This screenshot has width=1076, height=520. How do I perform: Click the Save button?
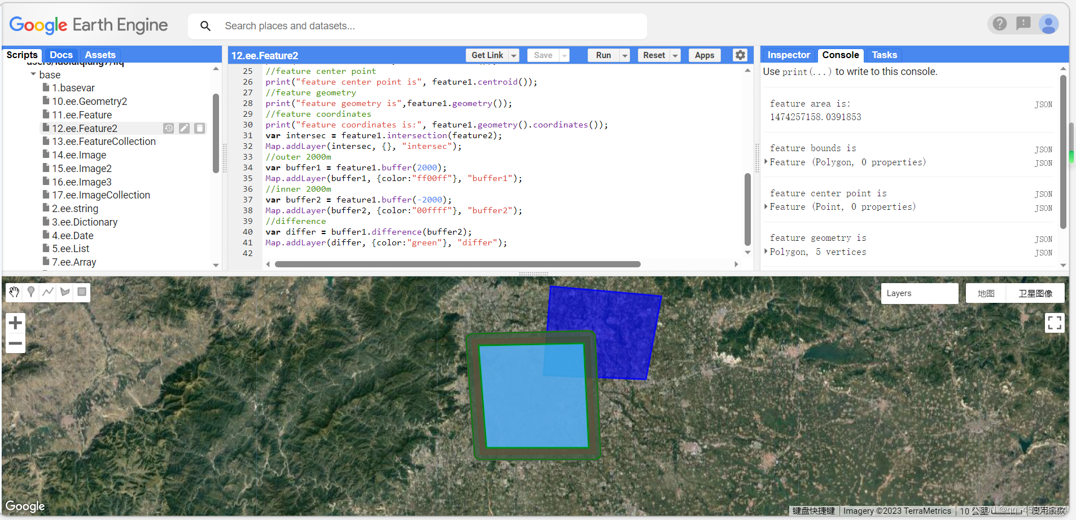point(543,55)
